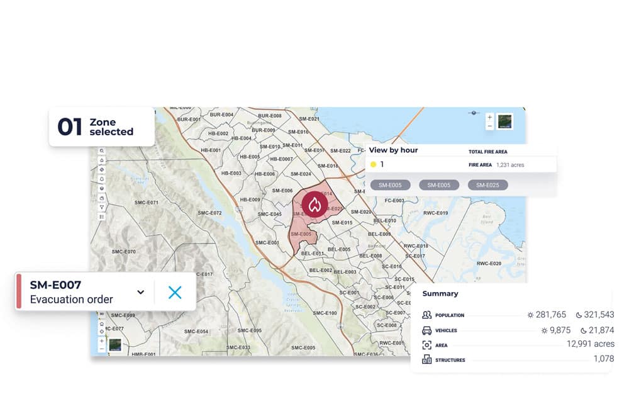Click the TOTAL FIRE AREA column header
629x404 pixels.
point(487,152)
